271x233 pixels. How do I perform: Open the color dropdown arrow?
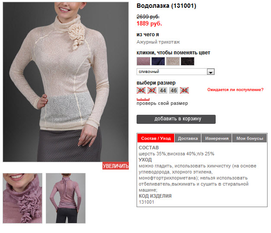pyautogui.click(x=210, y=72)
